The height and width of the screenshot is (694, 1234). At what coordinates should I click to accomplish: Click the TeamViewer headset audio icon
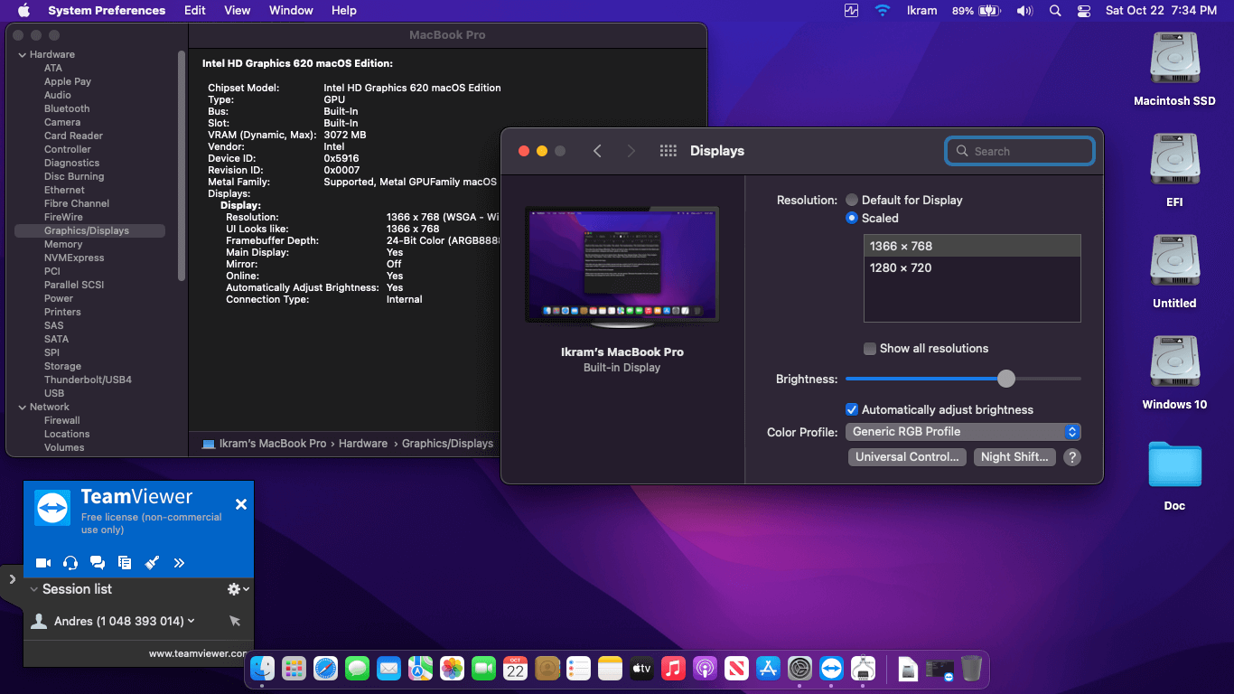click(70, 563)
